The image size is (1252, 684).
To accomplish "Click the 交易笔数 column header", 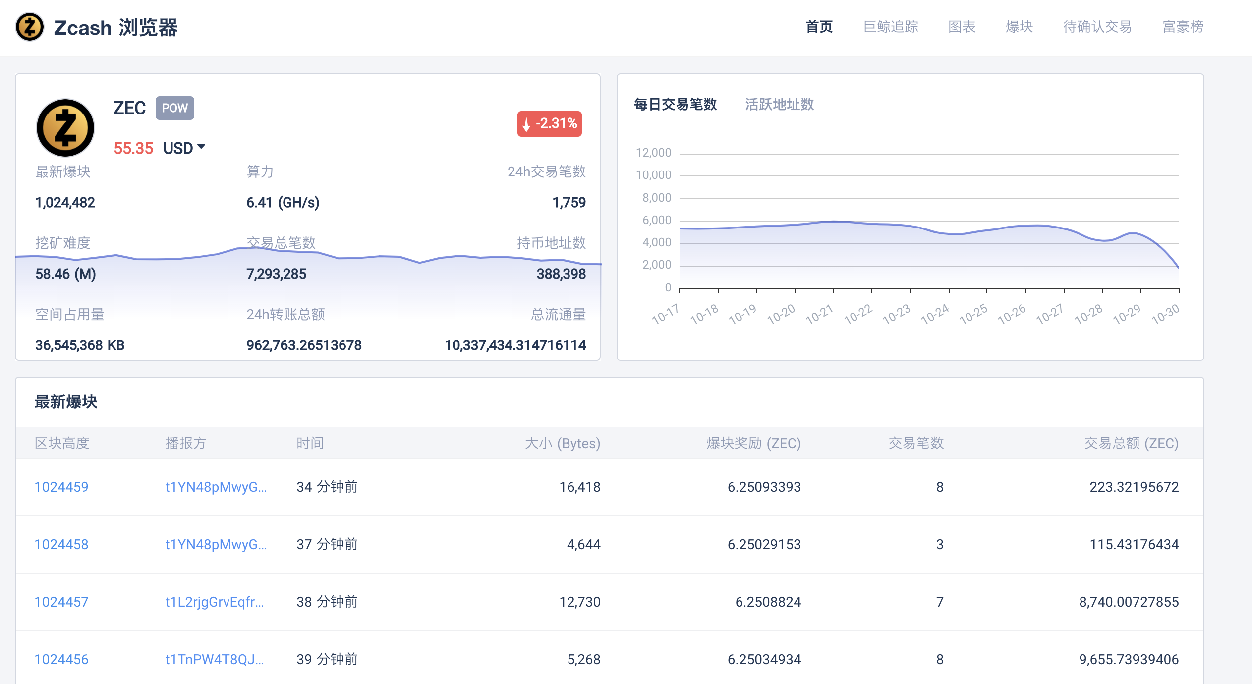I will coord(916,443).
